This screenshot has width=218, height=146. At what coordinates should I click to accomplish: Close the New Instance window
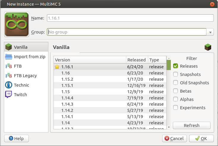[212, 4]
